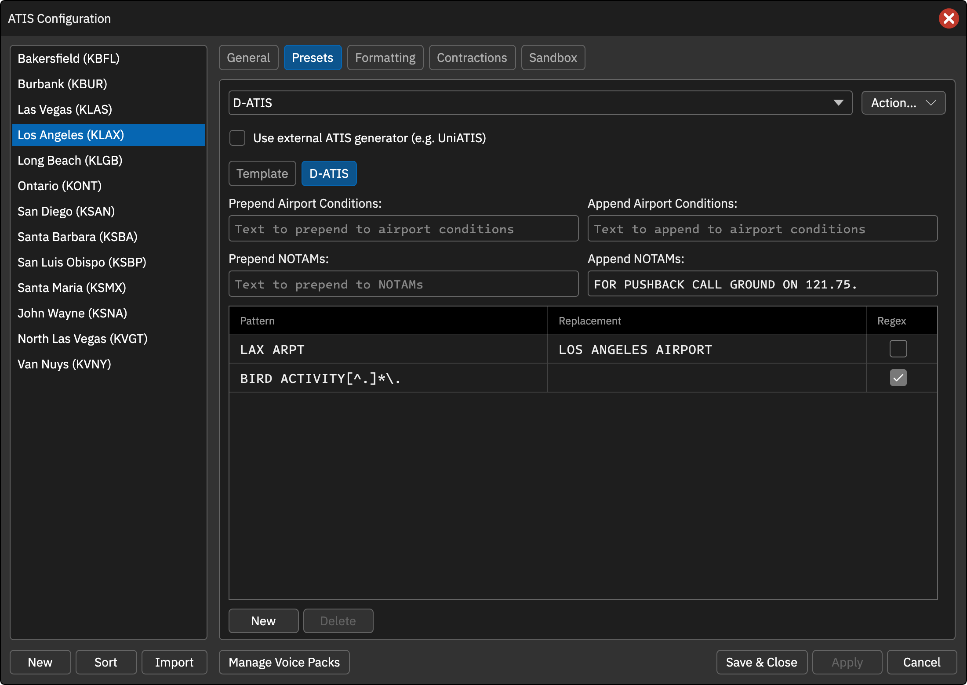The image size is (967, 685).
Task: Close the ATIS Configuration window
Action: 949,18
